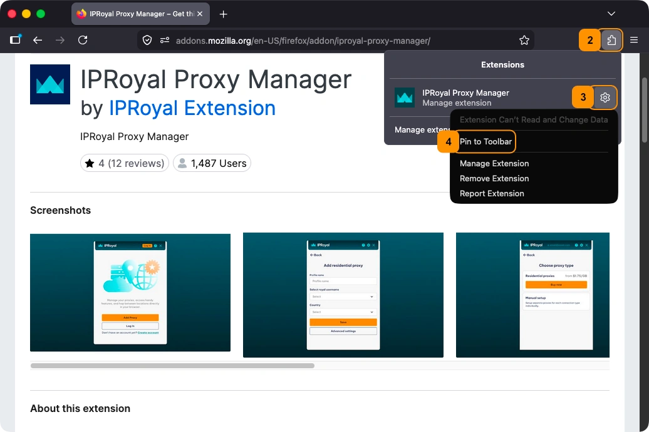Click the About this extension heading
The width and height of the screenshot is (649, 432).
coord(80,408)
